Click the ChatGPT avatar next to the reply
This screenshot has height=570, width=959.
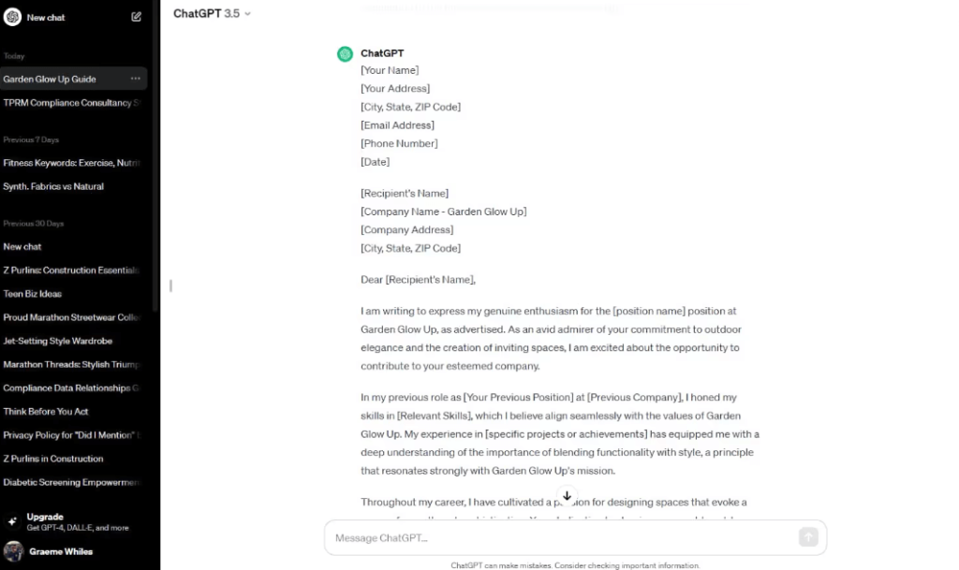(x=345, y=53)
